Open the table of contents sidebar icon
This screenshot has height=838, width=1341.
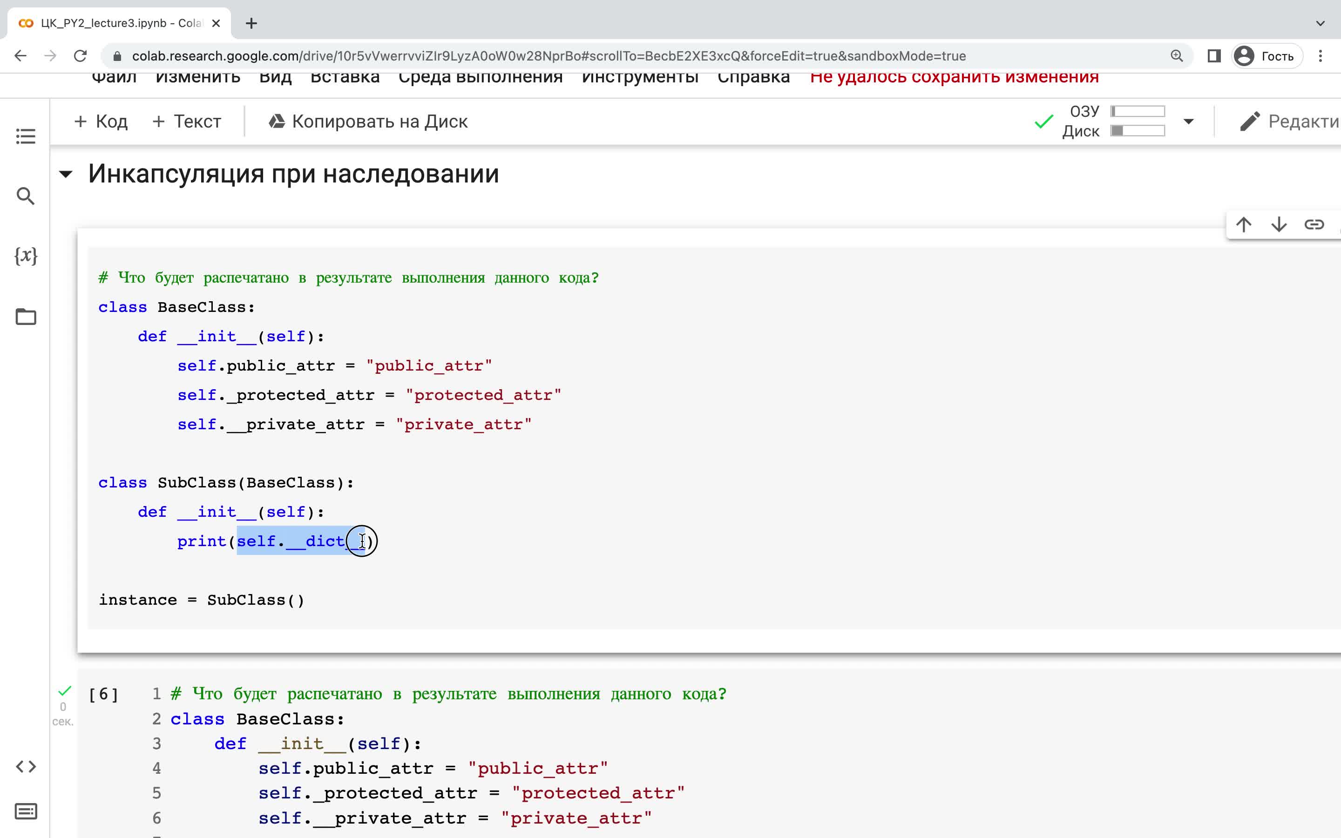point(26,136)
